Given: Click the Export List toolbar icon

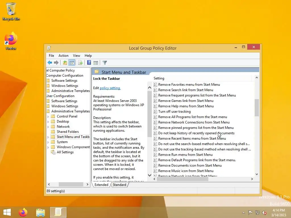Looking at the screenshot, I should [x=80, y=63].
